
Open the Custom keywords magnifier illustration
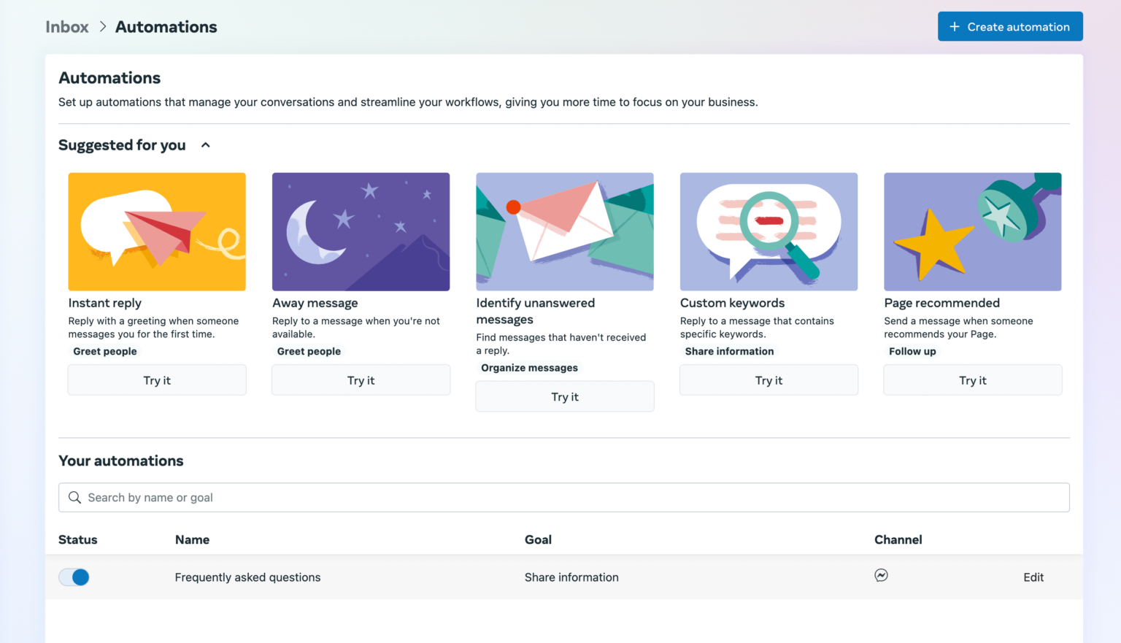(768, 232)
